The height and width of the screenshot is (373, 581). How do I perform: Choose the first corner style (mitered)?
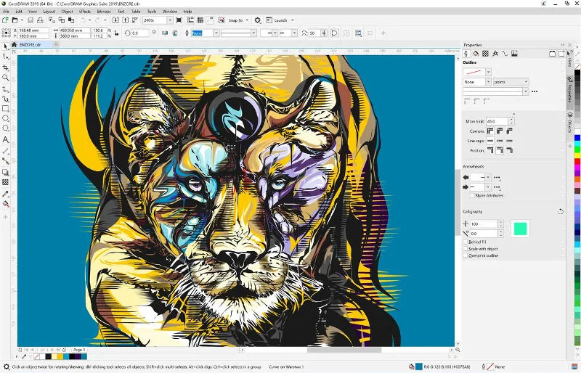pyautogui.click(x=490, y=131)
